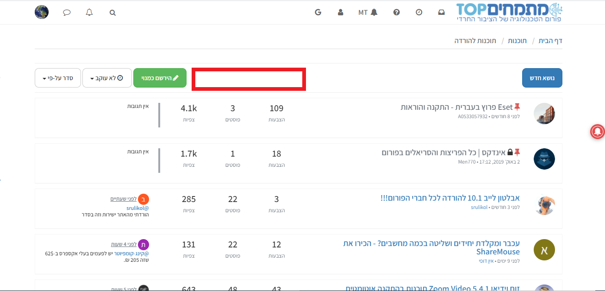
Task: Click the MT bell item in navbar
Action: [368, 13]
